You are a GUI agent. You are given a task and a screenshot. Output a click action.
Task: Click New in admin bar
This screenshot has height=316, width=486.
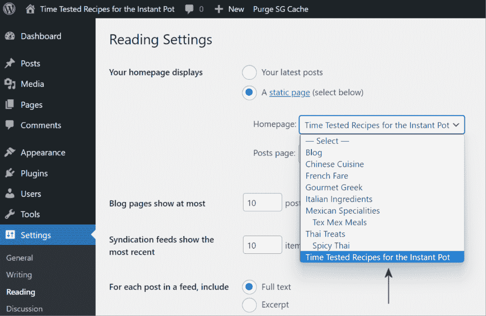[x=236, y=9]
